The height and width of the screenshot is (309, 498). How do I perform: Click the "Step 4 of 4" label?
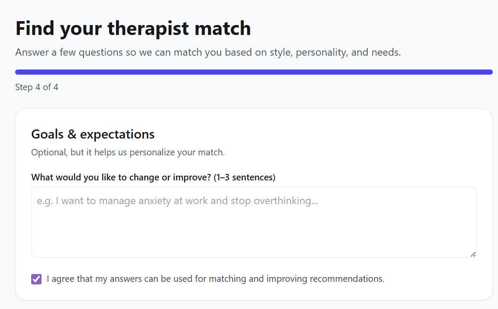point(37,87)
